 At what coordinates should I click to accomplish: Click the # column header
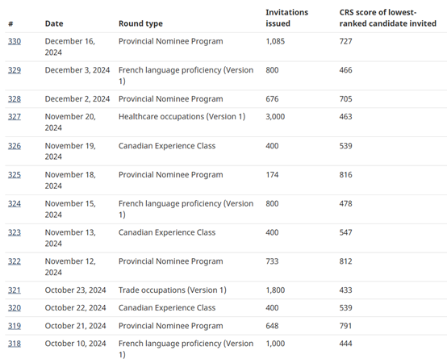coord(10,23)
